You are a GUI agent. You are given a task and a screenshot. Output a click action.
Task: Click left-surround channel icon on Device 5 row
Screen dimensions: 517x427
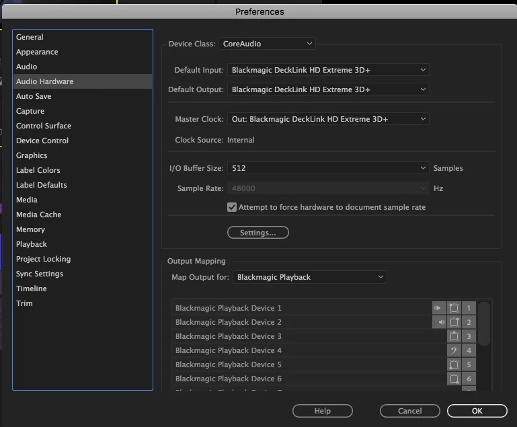click(x=454, y=364)
